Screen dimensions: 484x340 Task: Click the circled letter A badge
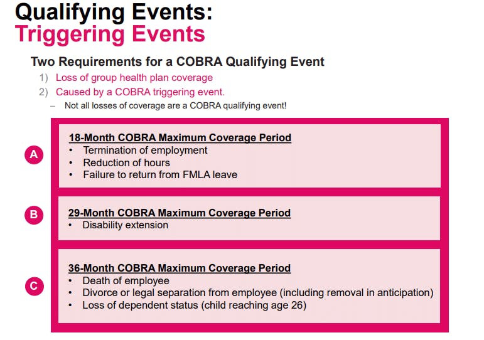(x=34, y=154)
